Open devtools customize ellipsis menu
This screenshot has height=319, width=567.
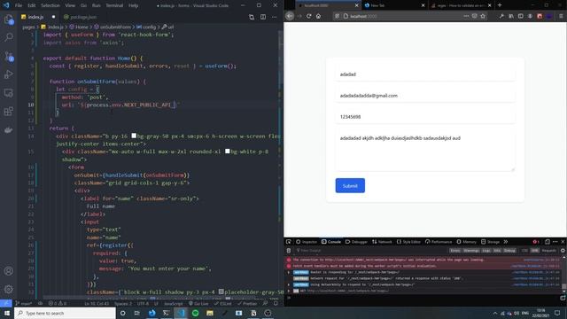pyautogui.click(x=555, y=242)
